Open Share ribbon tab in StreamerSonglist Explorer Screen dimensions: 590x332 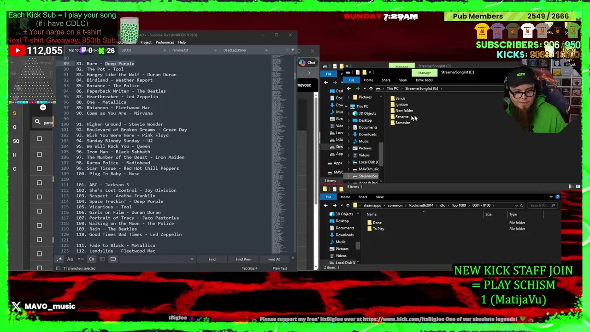pos(386,80)
